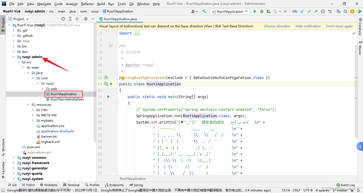Click Git commit green checkmark
The height and width of the screenshot is (193, 363).
309,11
